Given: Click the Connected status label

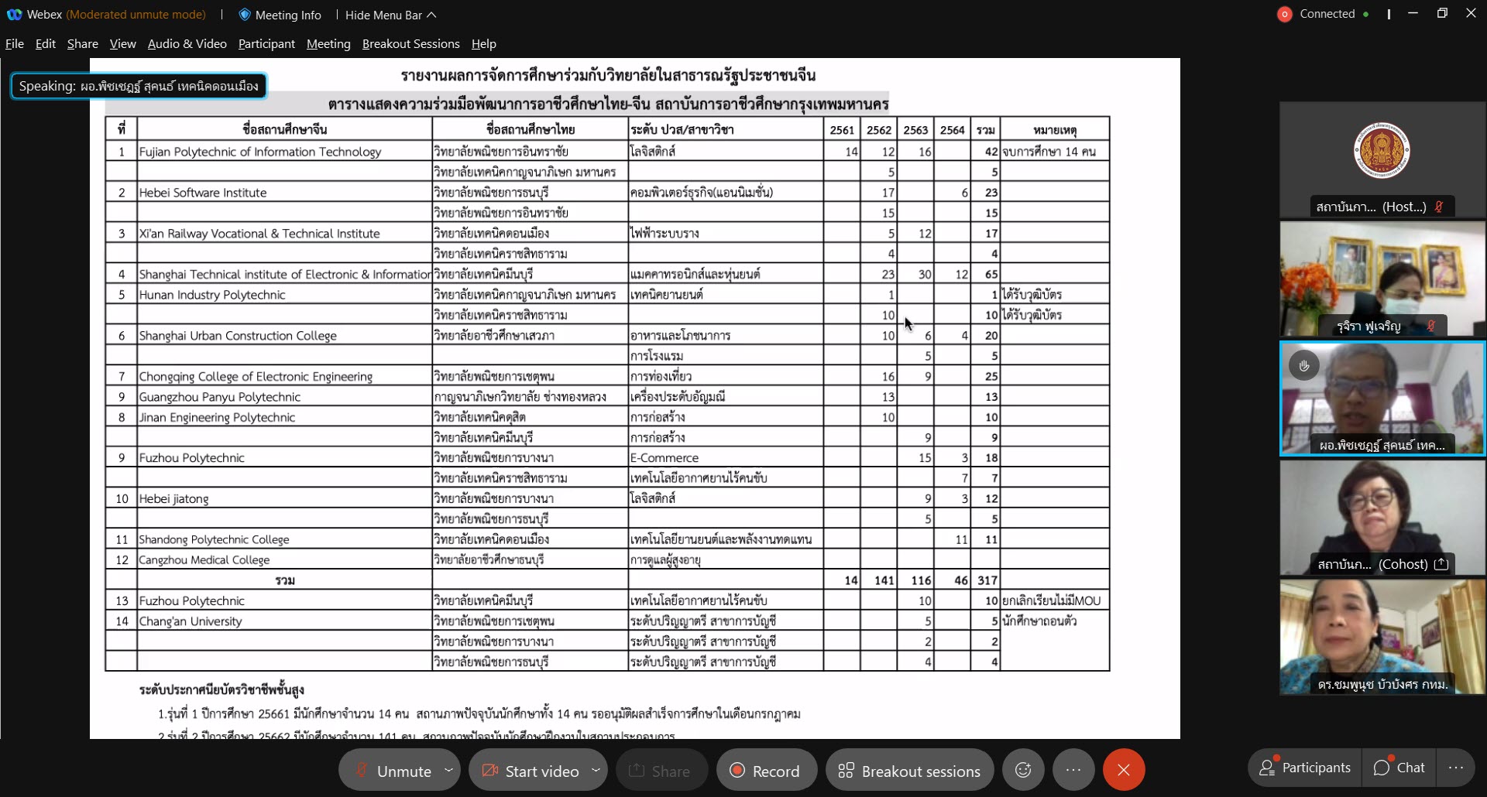Looking at the screenshot, I should tap(1327, 14).
